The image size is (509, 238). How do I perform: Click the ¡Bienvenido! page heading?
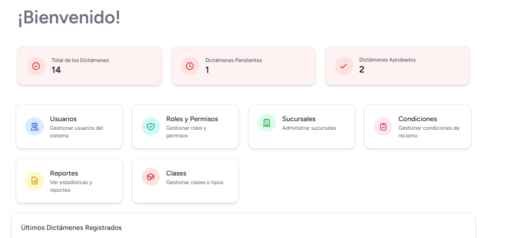pyautogui.click(x=69, y=18)
